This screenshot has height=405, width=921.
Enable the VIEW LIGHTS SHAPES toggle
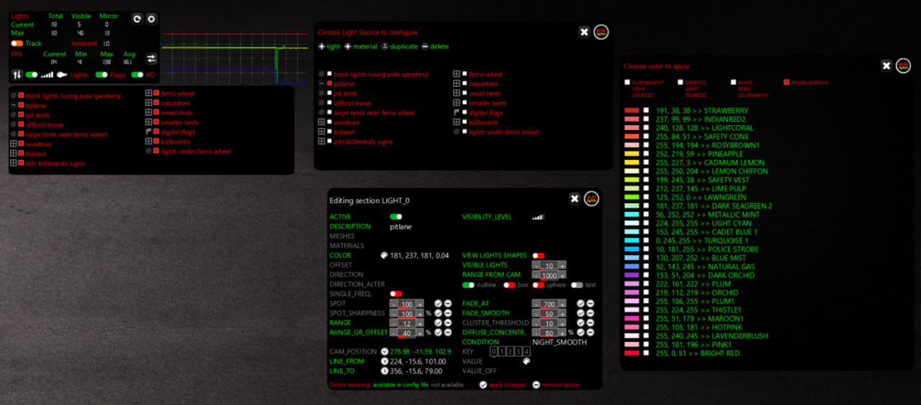tap(538, 256)
